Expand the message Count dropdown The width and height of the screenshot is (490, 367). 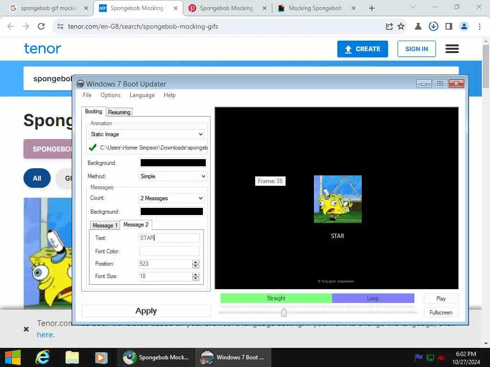[x=172, y=198]
